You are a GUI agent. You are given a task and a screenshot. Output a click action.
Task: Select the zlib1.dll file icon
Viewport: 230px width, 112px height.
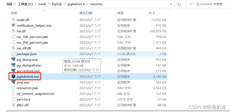pyautogui.click(x=13, y=105)
